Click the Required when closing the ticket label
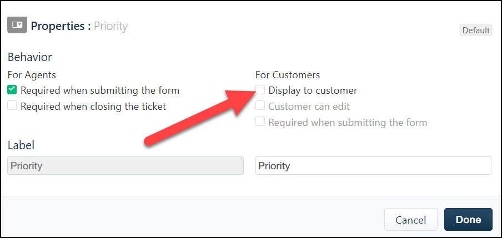The width and height of the screenshot is (502, 238). [x=93, y=107]
